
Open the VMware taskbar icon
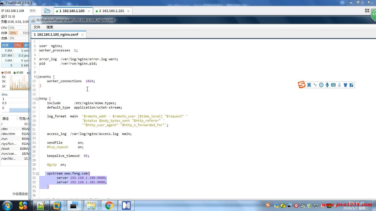[x=57, y=206]
